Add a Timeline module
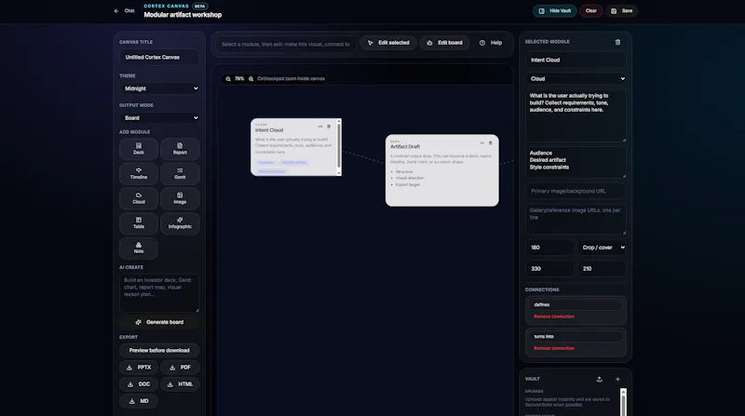 (139, 173)
